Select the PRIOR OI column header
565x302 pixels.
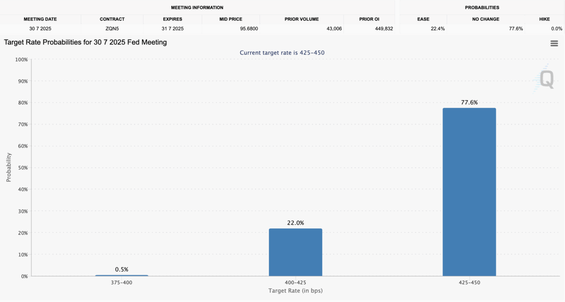pos(369,19)
